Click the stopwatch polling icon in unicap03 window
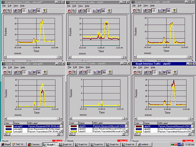The height and width of the screenshot is (147, 196). (5, 10)
